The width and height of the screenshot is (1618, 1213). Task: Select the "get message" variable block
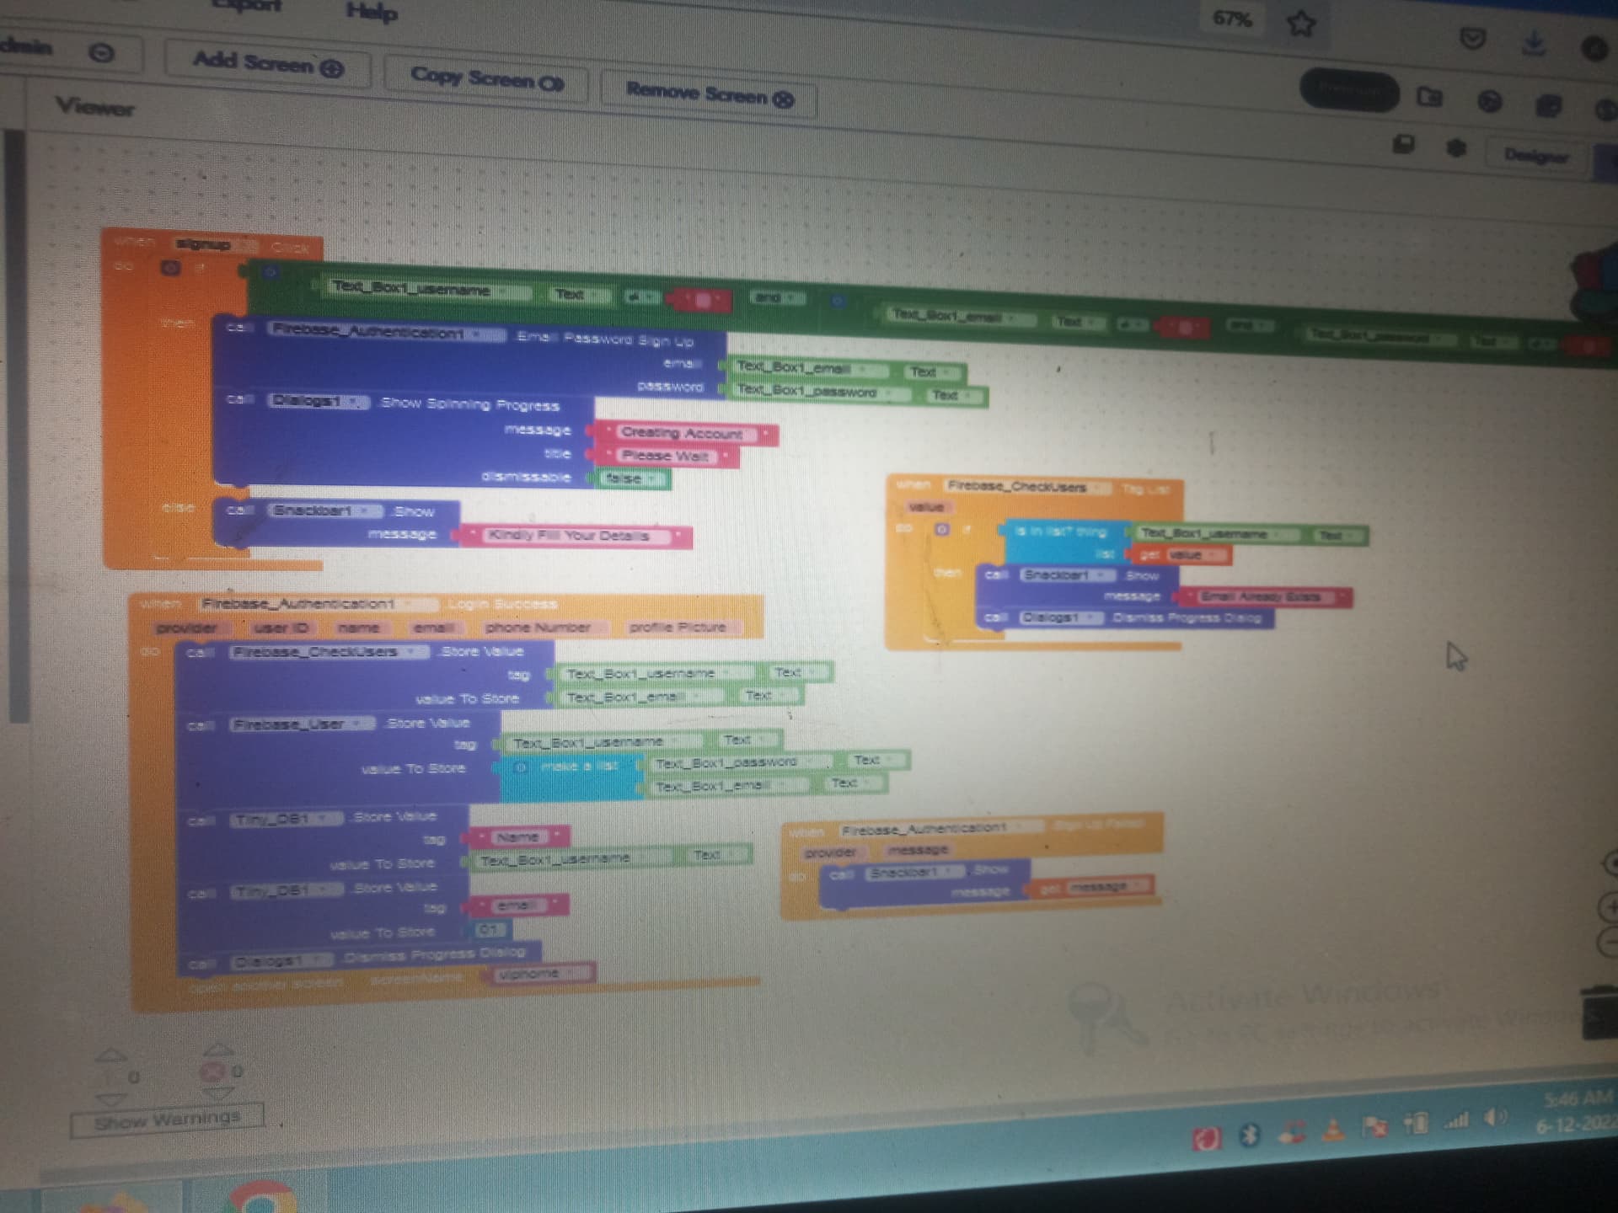tap(1093, 887)
